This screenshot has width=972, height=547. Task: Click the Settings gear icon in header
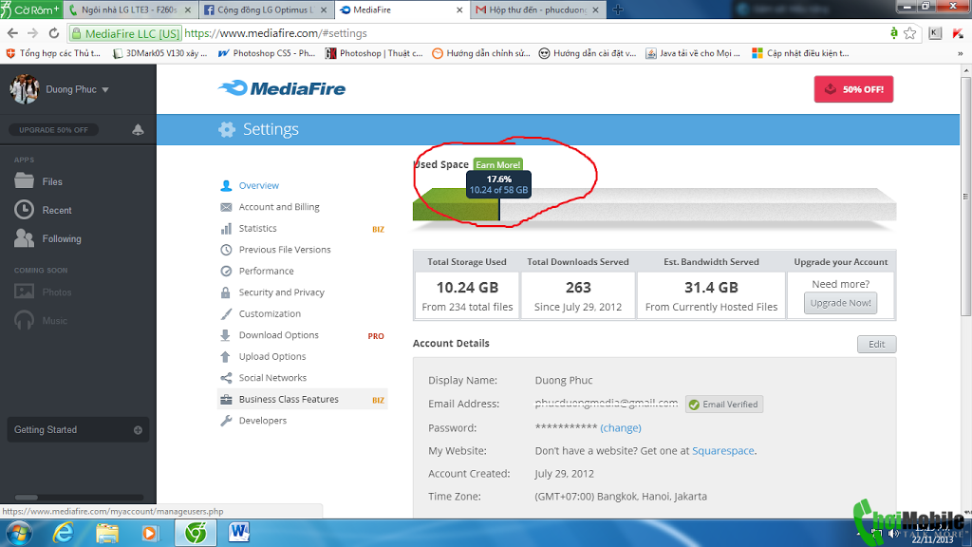pos(227,129)
